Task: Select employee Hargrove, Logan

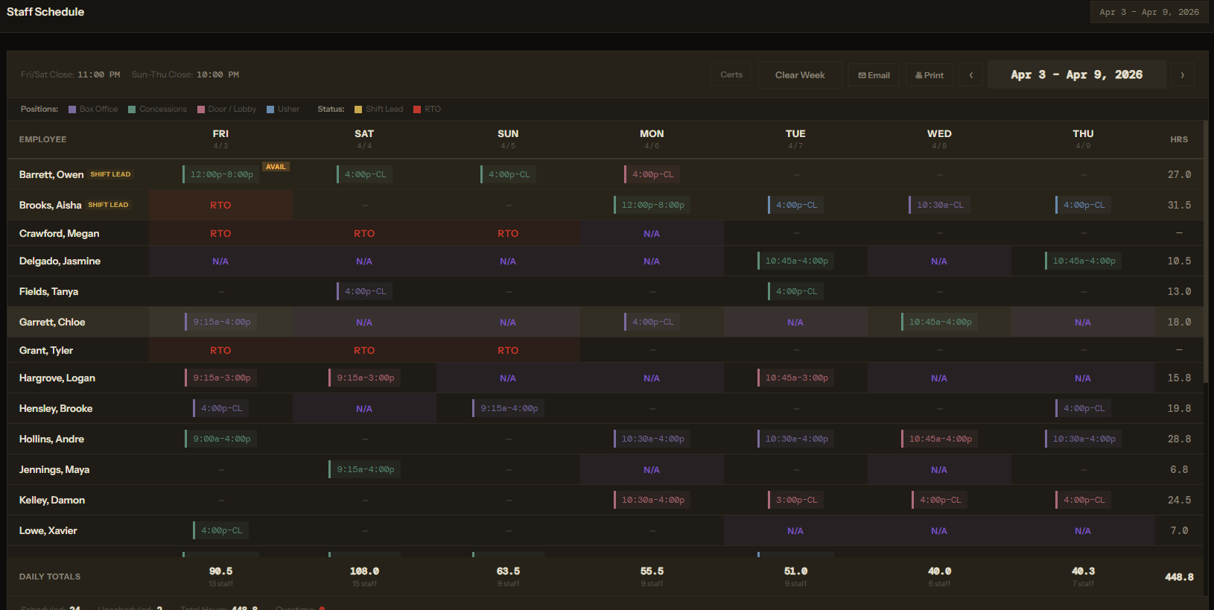Action: click(57, 378)
